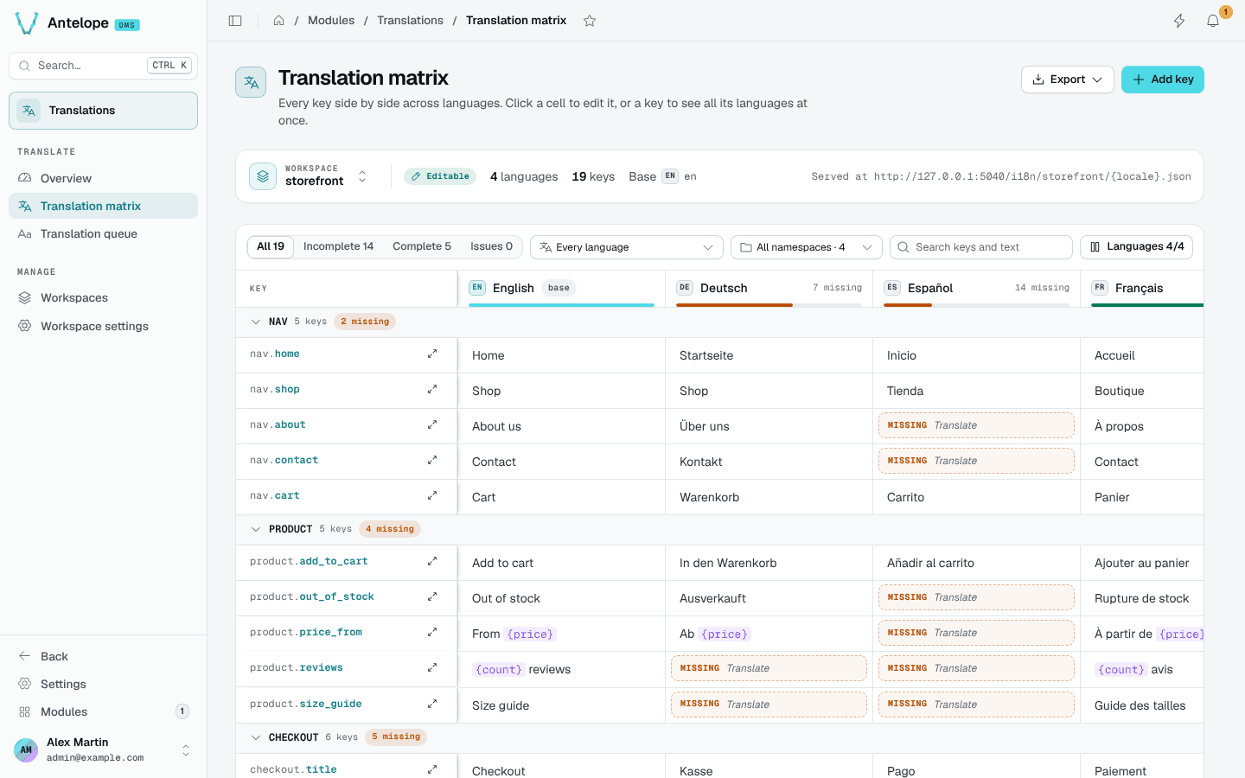The image size is (1245, 778).
Task: Open the Export dropdown
Action: pos(1068,80)
